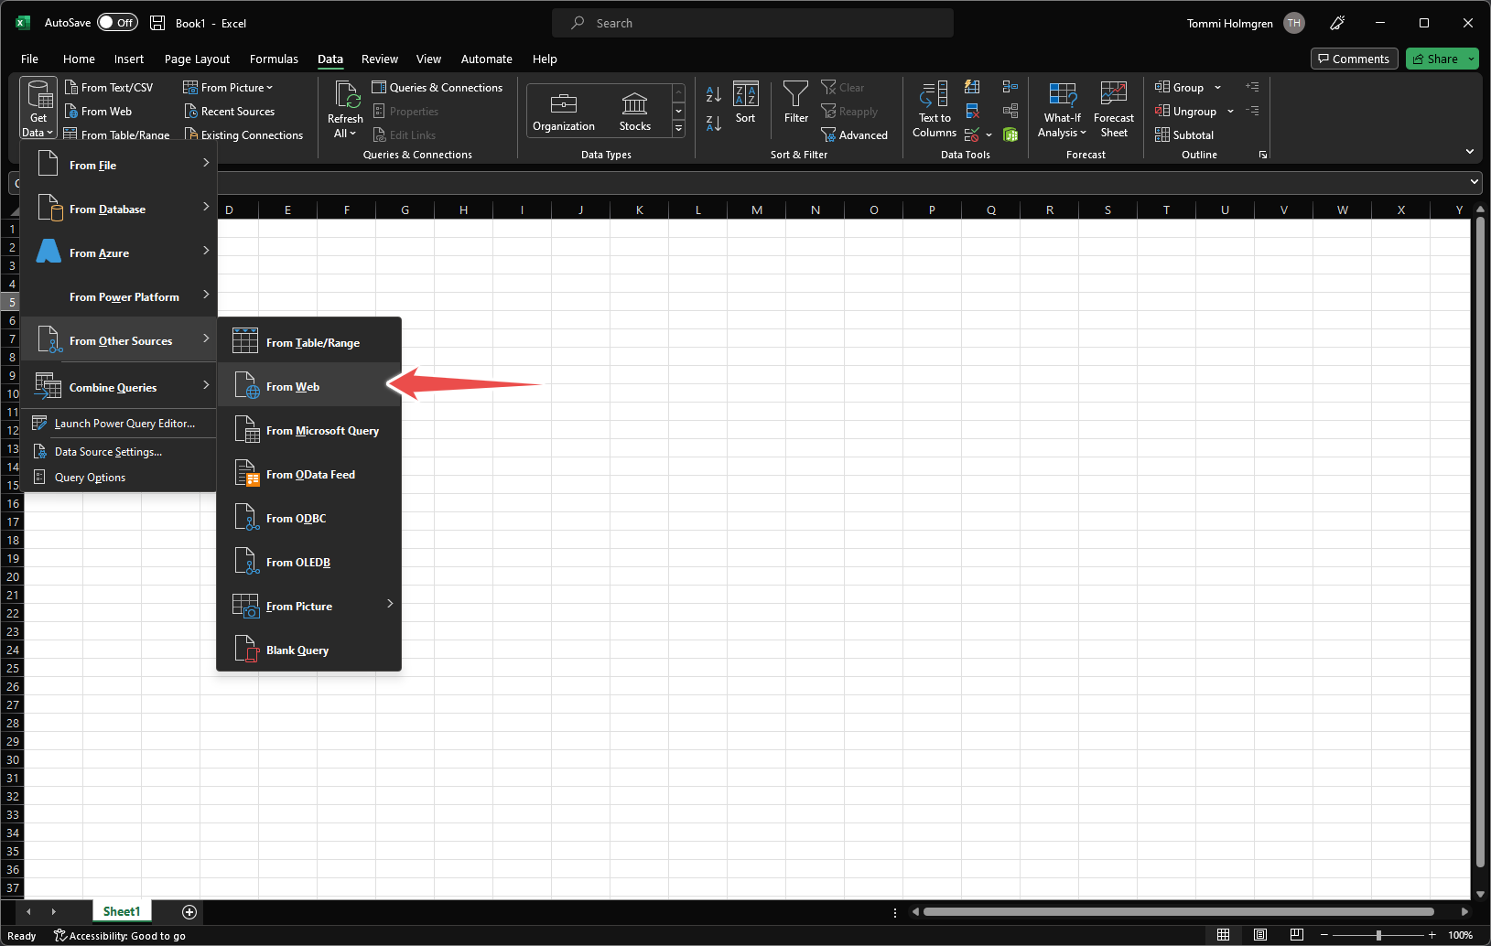Expand the From Azure submenu
Image resolution: width=1491 pixels, height=946 pixels.
click(x=119, y=253)
